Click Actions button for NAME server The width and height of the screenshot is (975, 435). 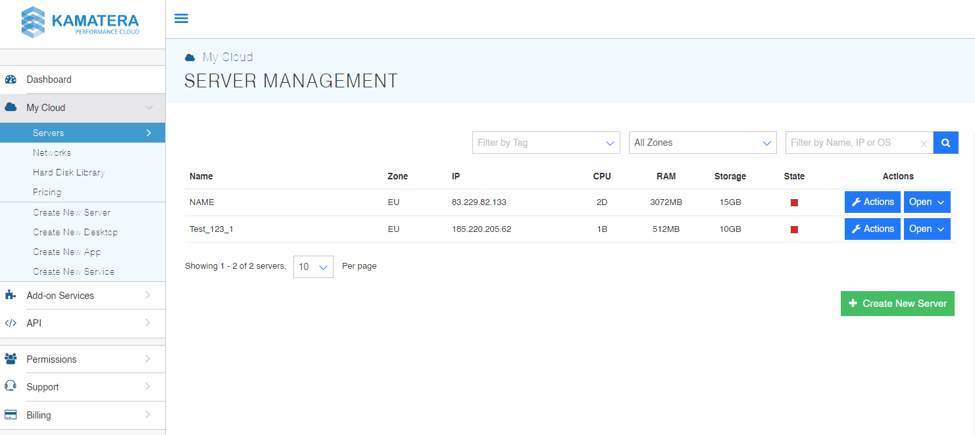pyautogui.click(x=872, y=202)
